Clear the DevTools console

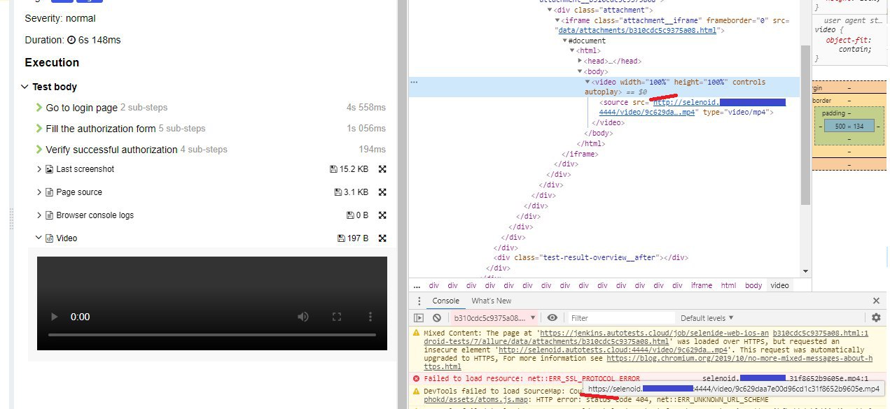pyautogui.click(x=436, y=317)
